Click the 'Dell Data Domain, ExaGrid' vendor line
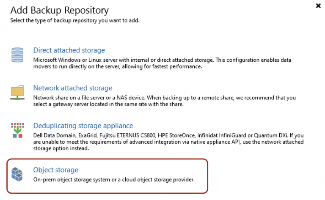Screen dimensions: 325x200 (165, 135)
